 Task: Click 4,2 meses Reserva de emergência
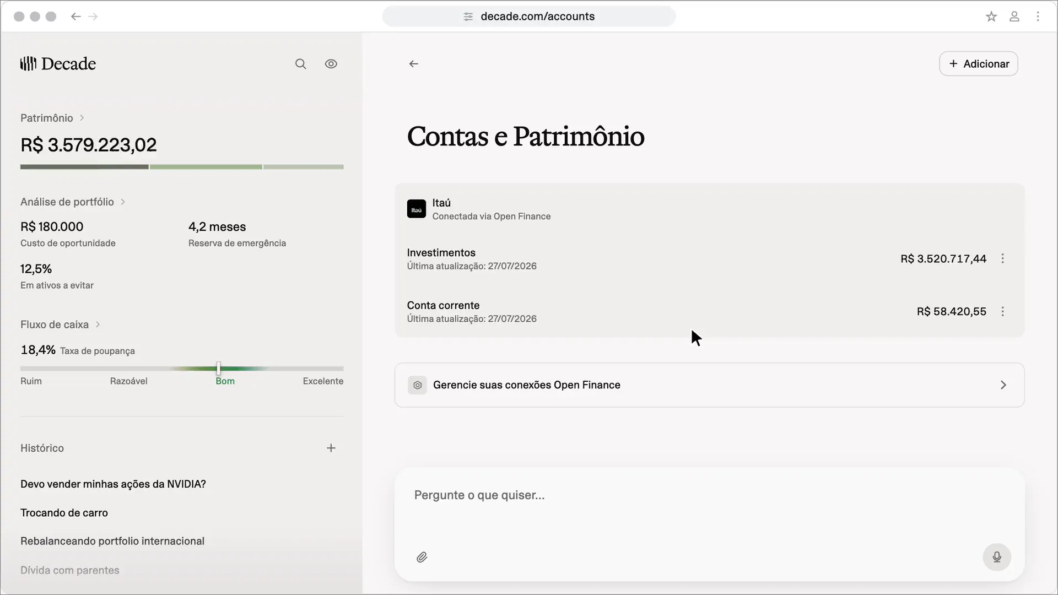237,234
